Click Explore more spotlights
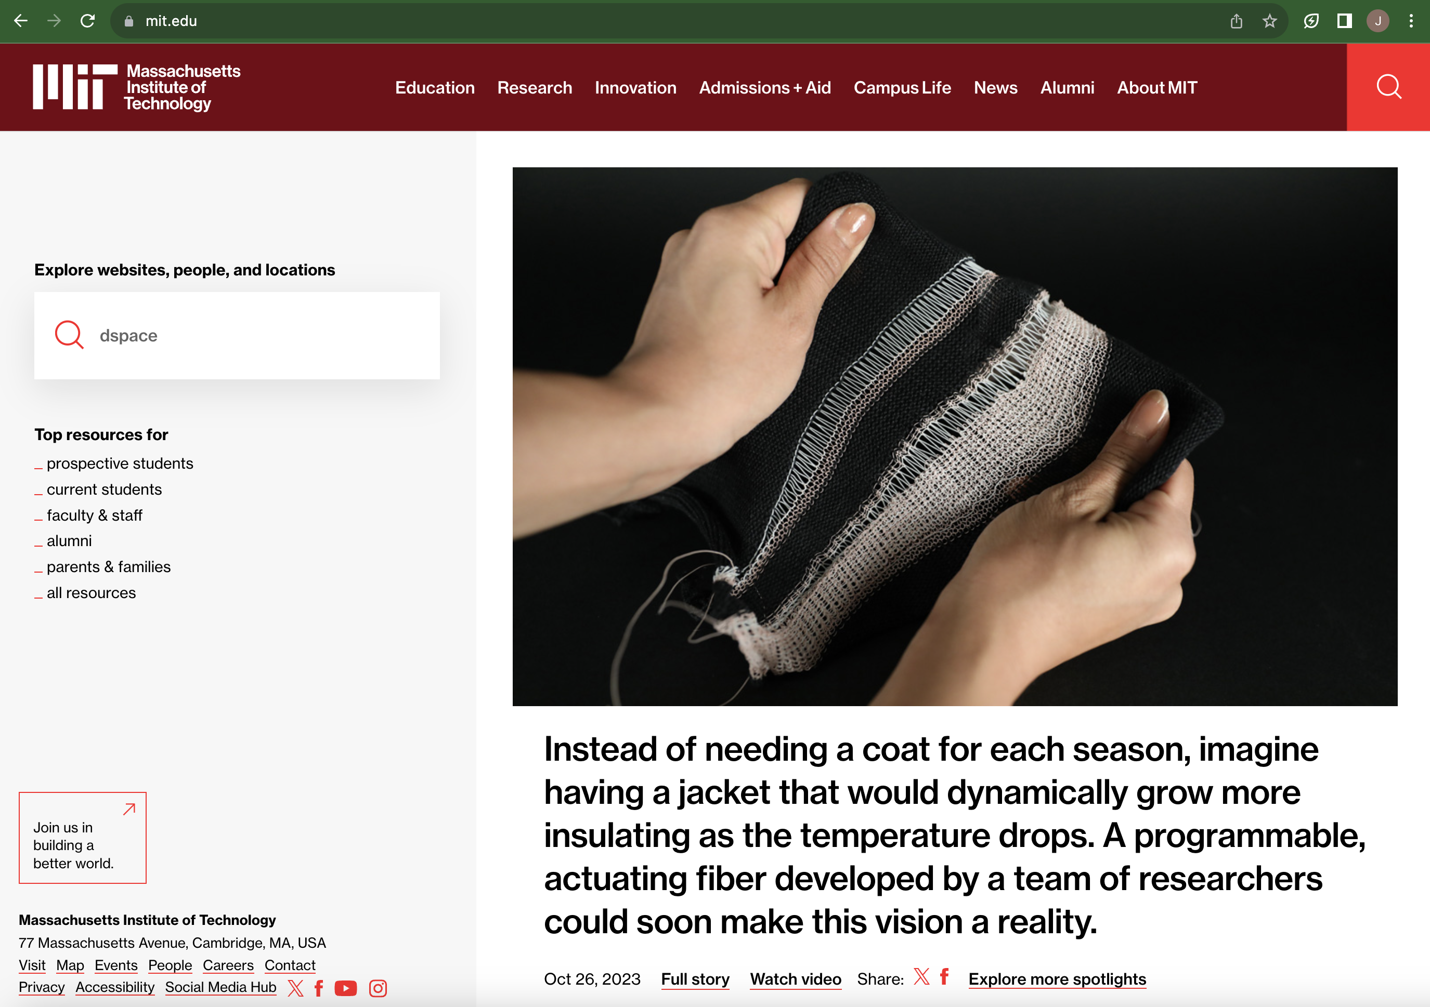The width and height of the screenshot is (1430, 1007). 1057,979
